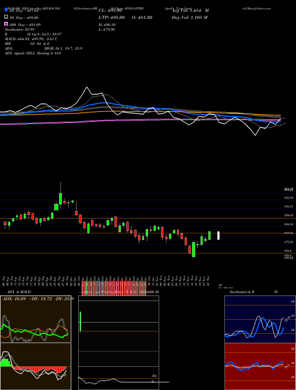Viewport: 296px width, 390px height.
Task: Click the 'Stochastics & R' panel title
Action: [242, 292]
